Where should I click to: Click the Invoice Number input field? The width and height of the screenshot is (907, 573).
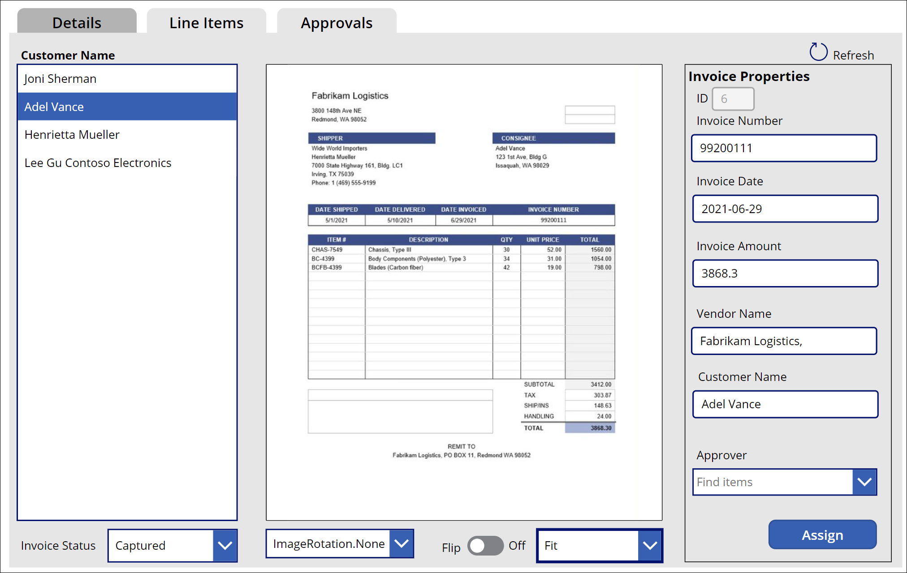[x=784, y=148]
